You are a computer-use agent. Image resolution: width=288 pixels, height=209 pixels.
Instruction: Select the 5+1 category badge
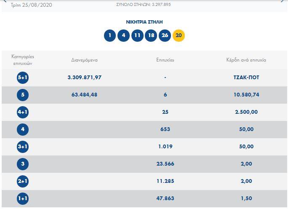(23, 78)
